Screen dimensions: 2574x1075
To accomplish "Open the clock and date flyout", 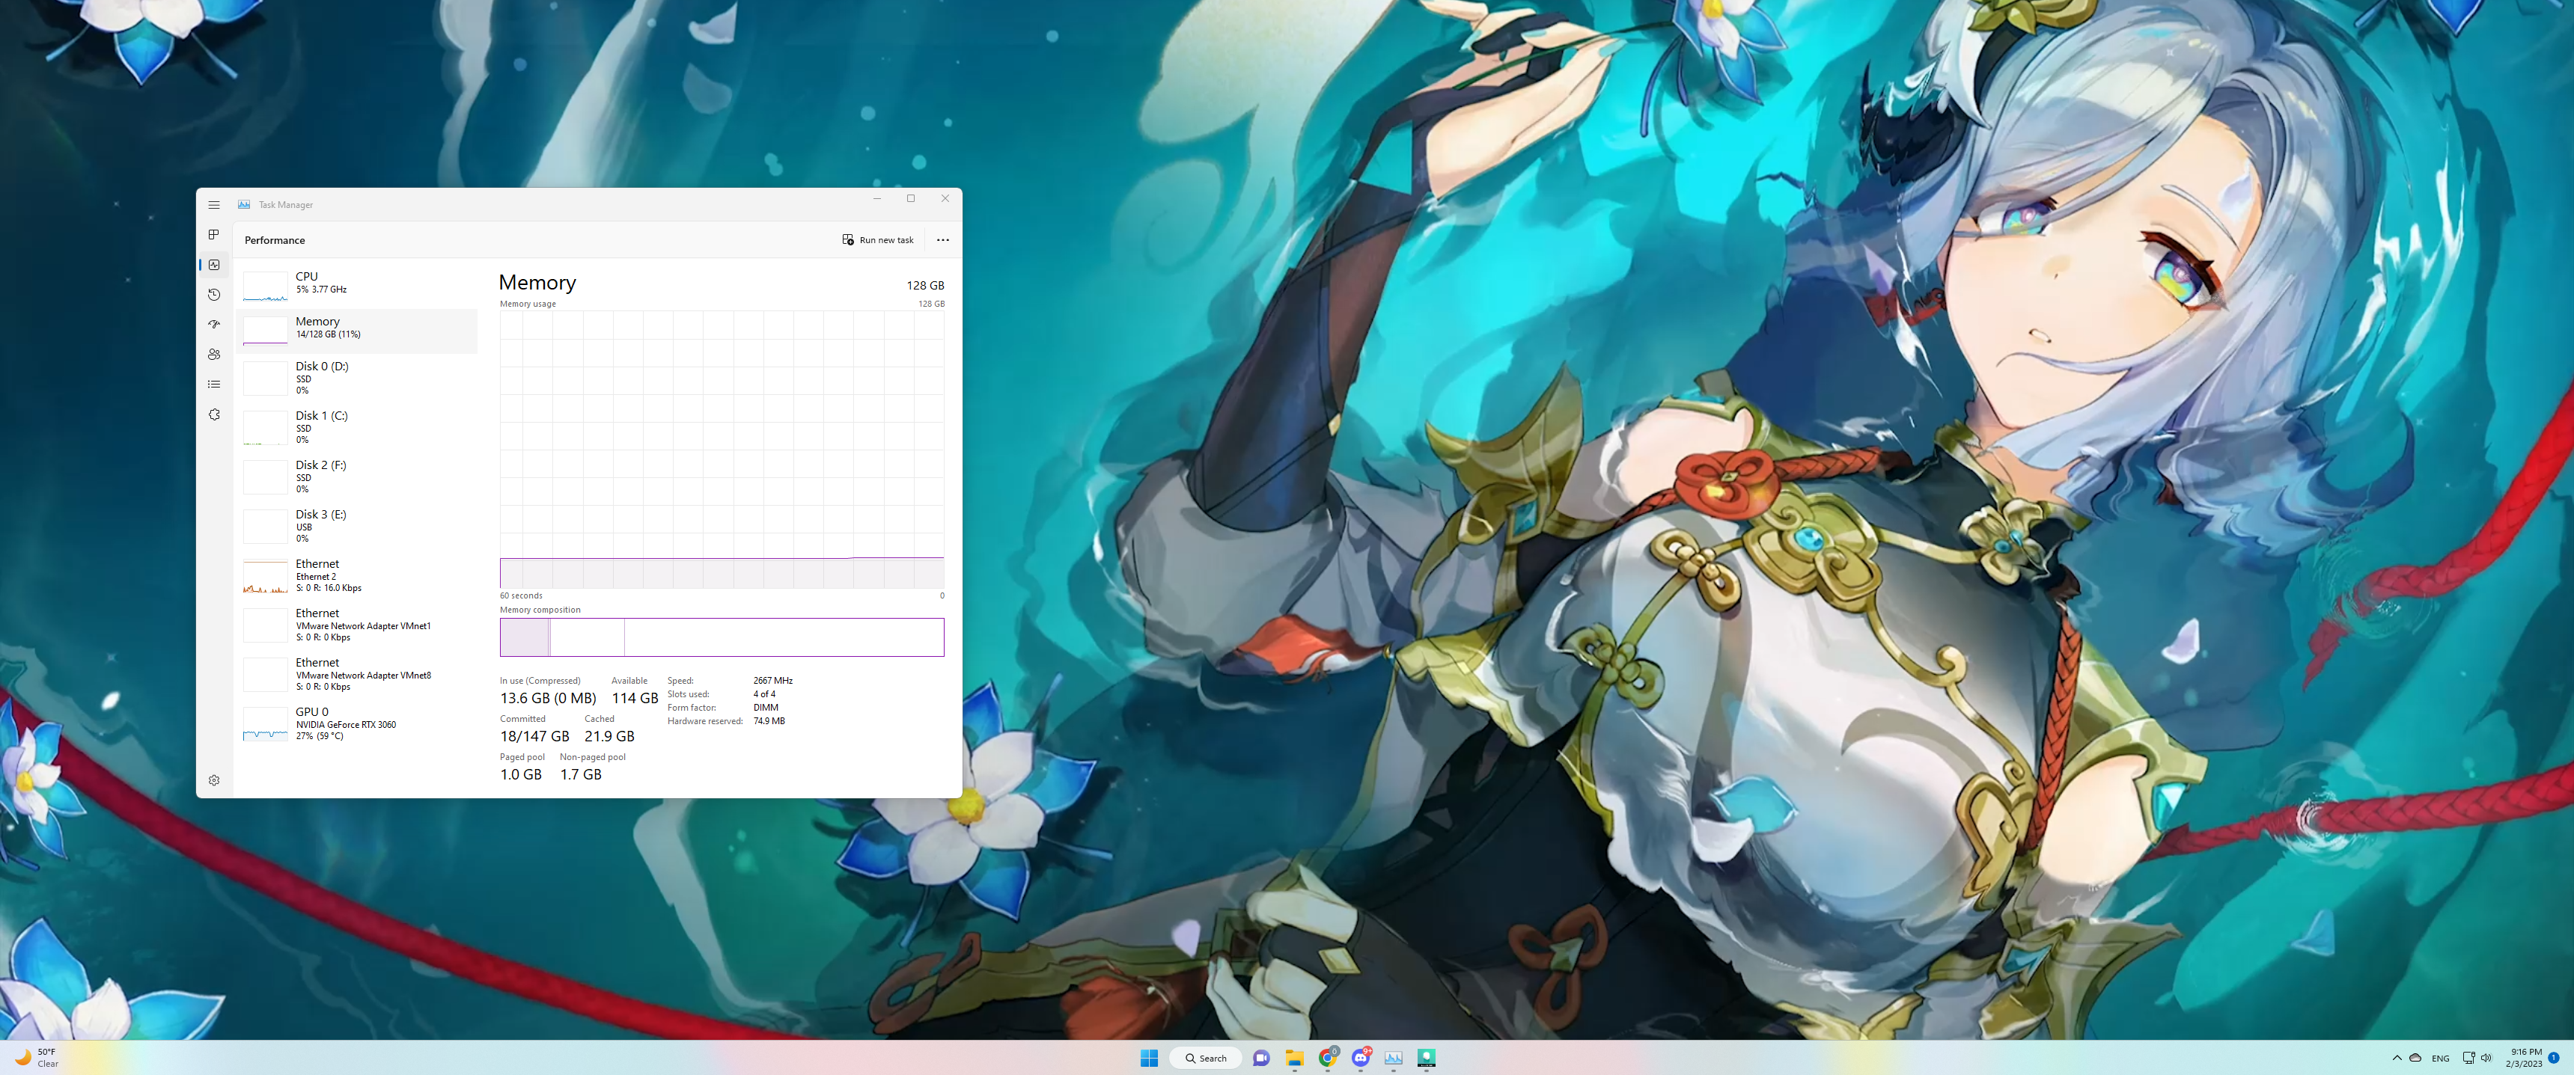I will [x=2523, y=1058].
